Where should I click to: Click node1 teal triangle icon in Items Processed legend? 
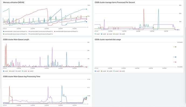tap(95, 34)
